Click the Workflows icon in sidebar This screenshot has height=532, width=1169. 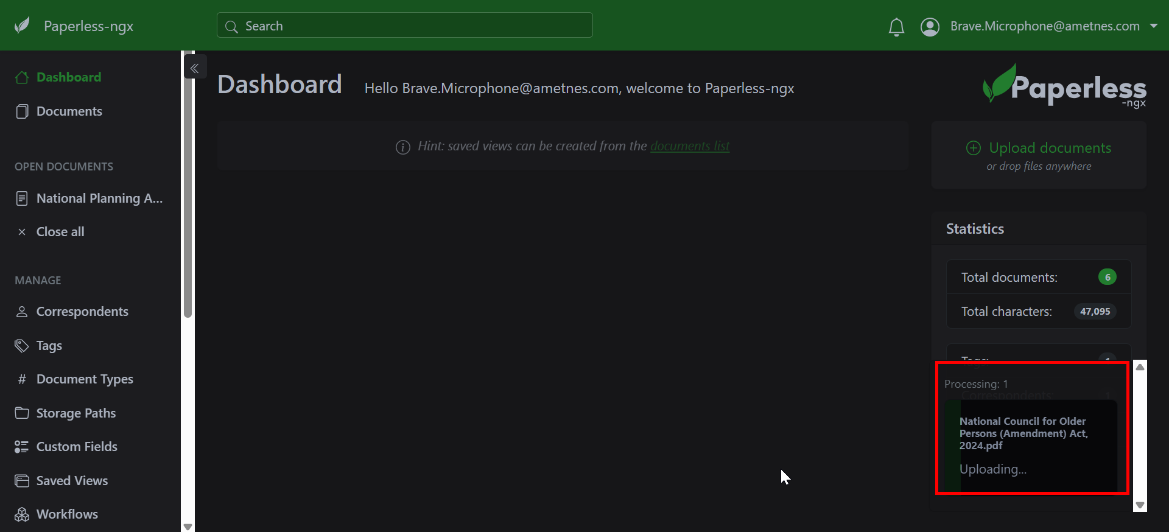(x=22, y=514)
